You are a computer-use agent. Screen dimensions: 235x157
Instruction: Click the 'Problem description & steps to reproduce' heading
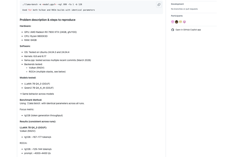click(48, 20)
